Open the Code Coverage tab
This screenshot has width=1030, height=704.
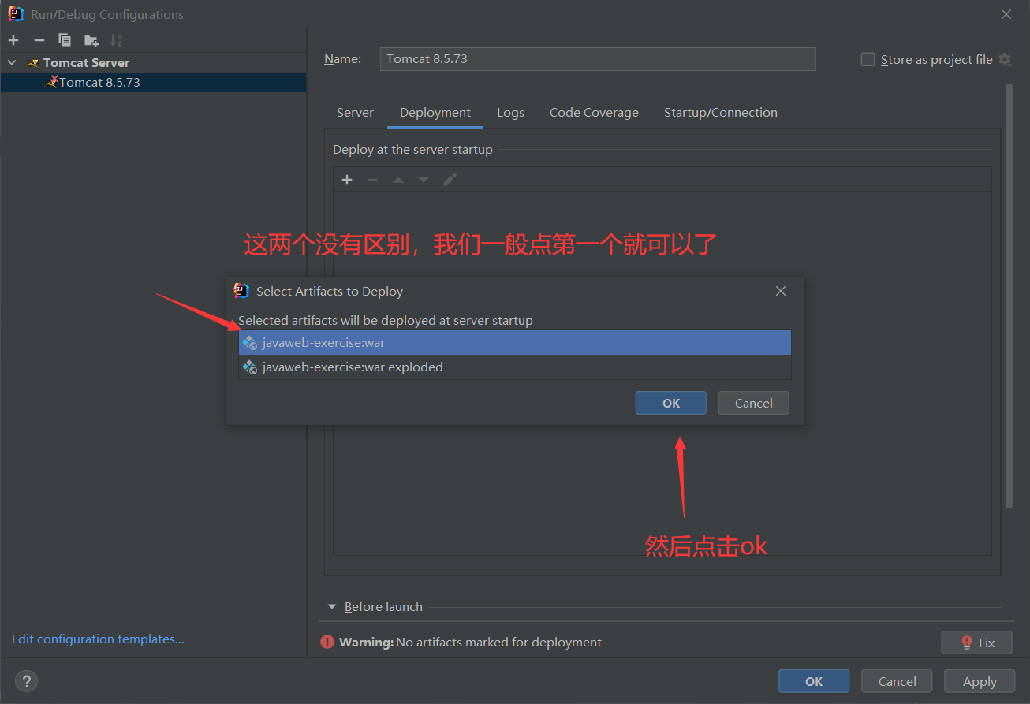click(x=594, y=112)
